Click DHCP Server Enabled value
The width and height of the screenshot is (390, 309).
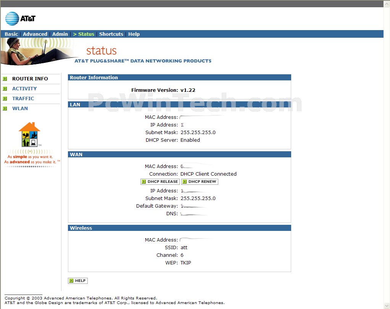(x=190, y=140)
